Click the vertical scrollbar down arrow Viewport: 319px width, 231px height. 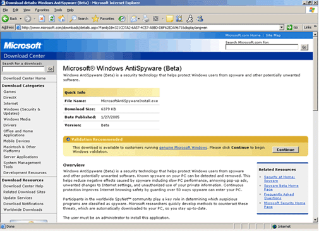point(315,220)
